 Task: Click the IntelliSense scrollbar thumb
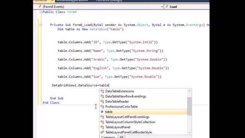click(x=189, y=106)
